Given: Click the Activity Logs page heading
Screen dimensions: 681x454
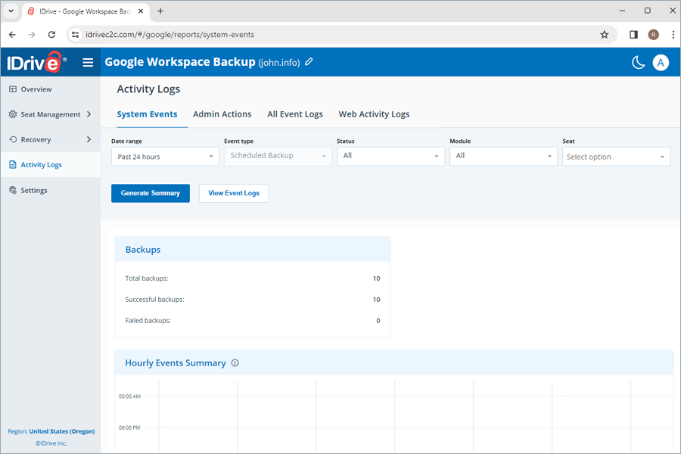Looking at the screenshot, I should click(x=148, y=89).
